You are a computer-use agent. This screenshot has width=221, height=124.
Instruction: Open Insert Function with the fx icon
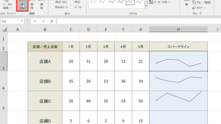pyautogui.click(x=52, y=21)
